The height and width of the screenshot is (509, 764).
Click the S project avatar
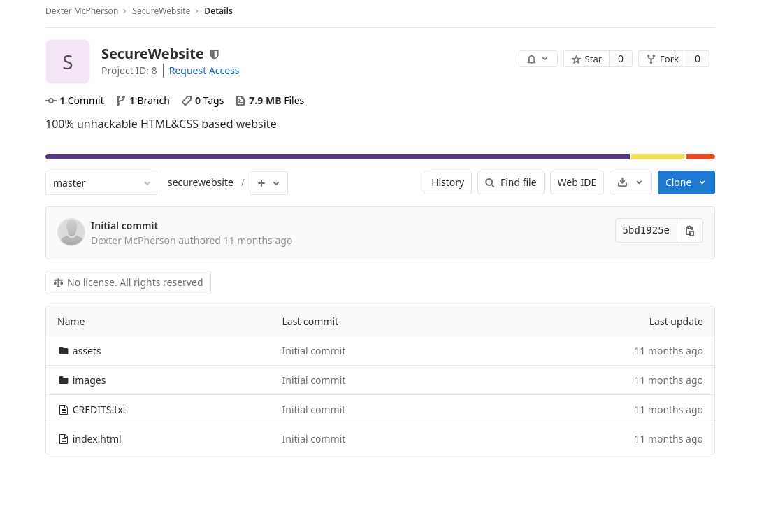(68, 62)
